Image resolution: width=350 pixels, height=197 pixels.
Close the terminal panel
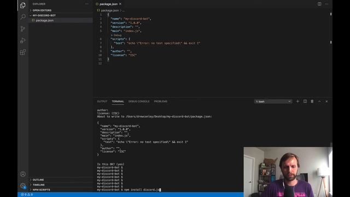click(x=326, y=101)
